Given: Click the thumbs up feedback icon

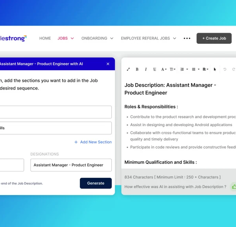Looking at the screenshot, I should 234,186.
